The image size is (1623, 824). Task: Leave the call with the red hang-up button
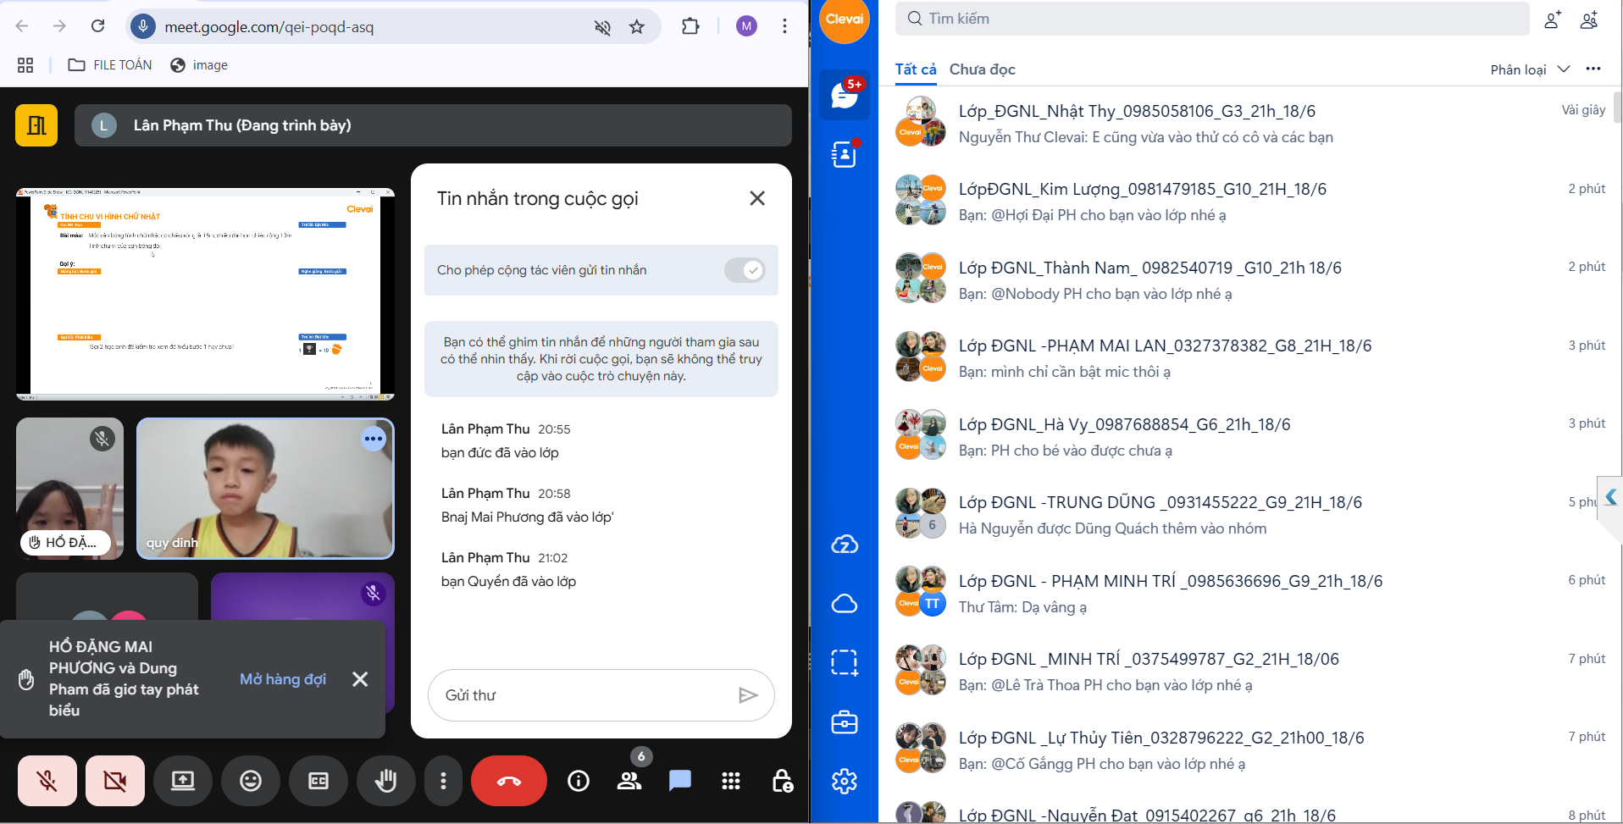(509, 781)
